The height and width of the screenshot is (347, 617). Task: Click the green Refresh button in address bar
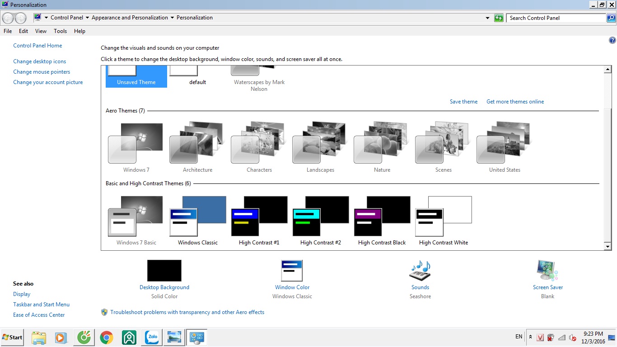tap(499, 18)
